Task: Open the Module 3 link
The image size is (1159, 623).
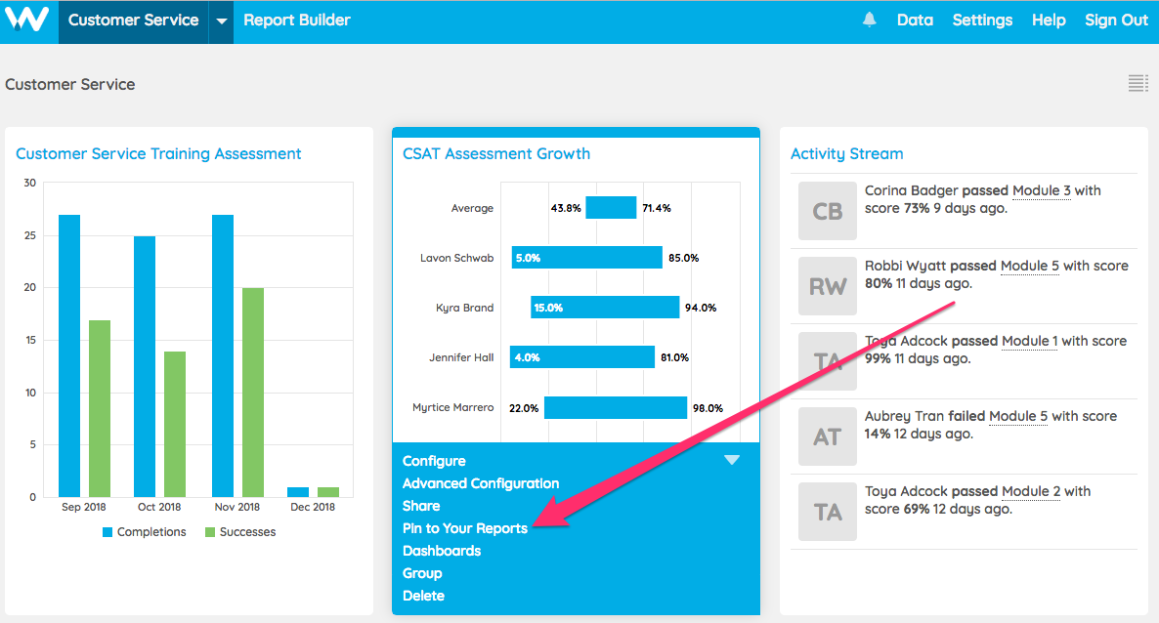Action: pyautogui.click(x=1041, y=190)
